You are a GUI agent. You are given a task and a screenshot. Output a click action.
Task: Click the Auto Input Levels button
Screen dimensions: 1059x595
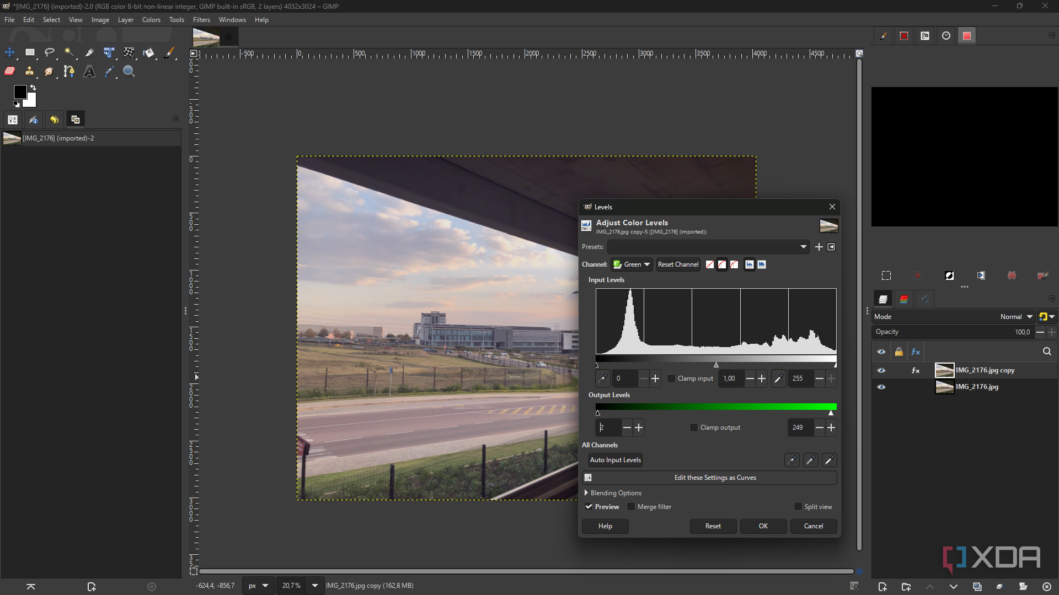tap(615, 459)
